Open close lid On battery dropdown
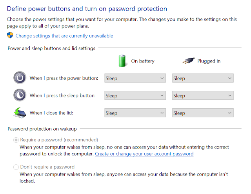 coord(135,113)
